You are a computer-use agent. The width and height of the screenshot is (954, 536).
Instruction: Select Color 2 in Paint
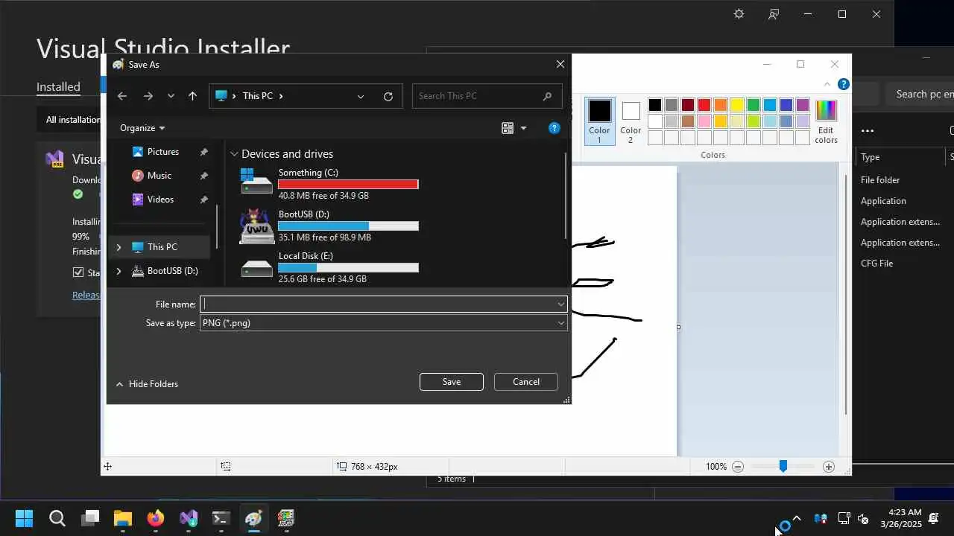(631, 121)
